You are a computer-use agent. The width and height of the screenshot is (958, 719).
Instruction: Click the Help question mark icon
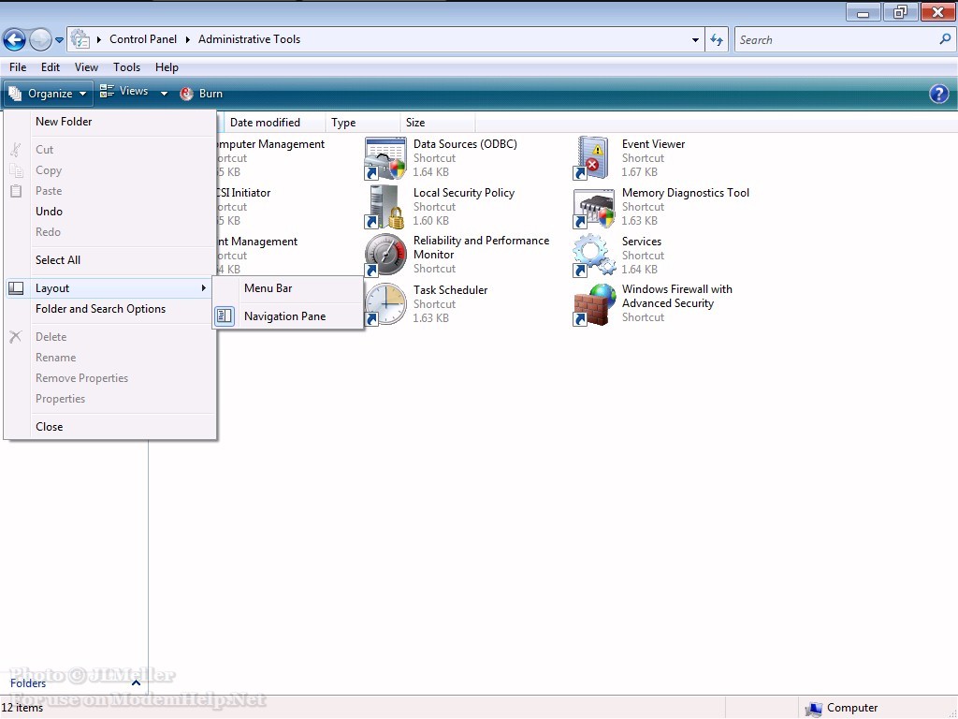coord(938,94)
